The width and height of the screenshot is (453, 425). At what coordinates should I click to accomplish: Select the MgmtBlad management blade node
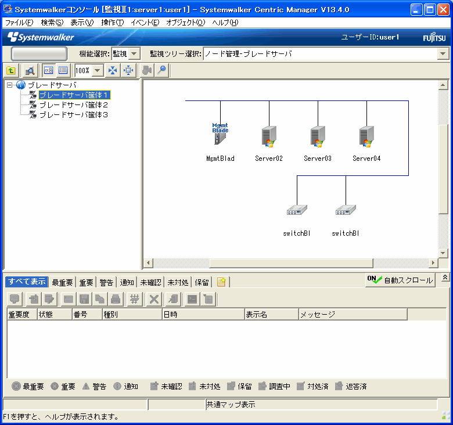coord(220,134)
